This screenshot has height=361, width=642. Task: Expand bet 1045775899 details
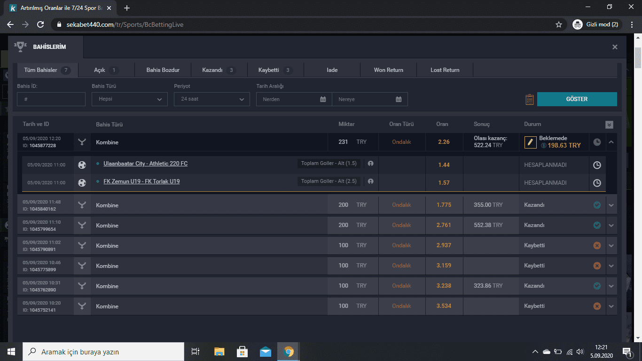coord(611,266)
